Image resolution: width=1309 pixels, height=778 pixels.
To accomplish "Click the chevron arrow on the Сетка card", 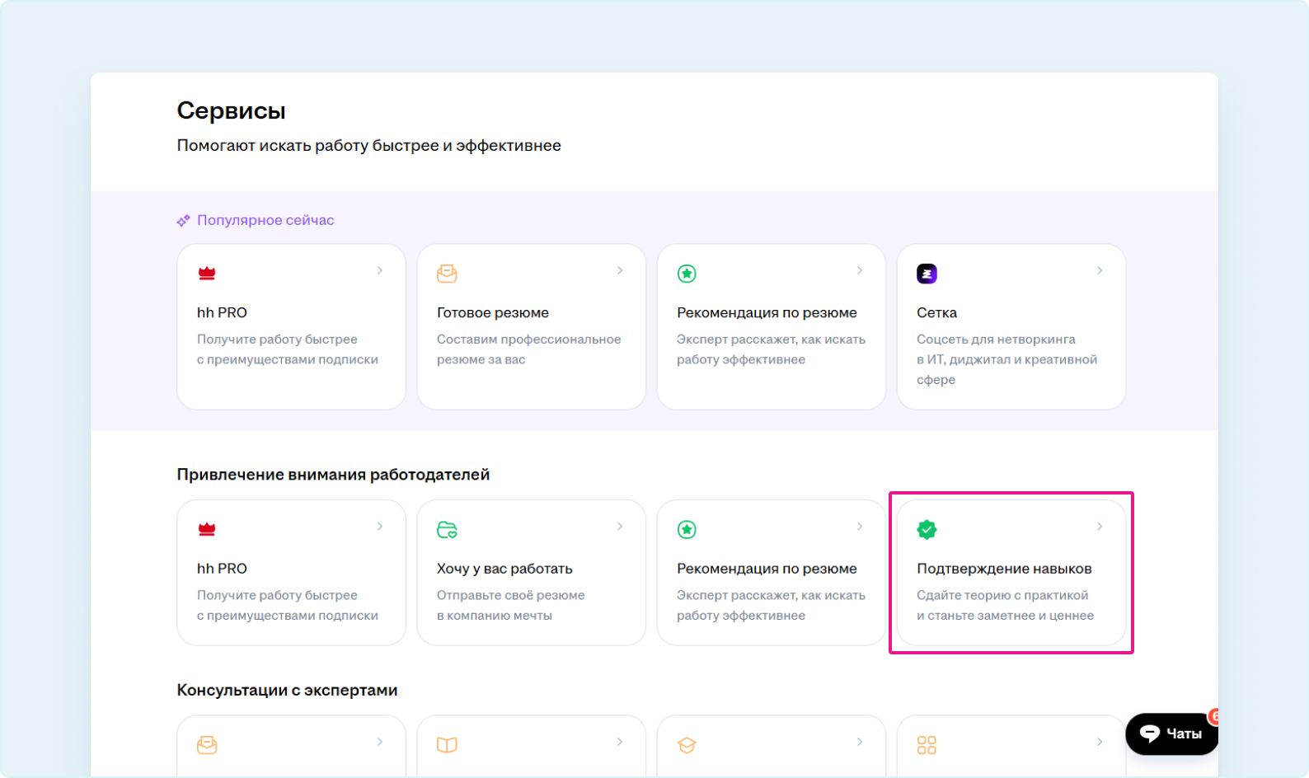I will coord(1100,270).
